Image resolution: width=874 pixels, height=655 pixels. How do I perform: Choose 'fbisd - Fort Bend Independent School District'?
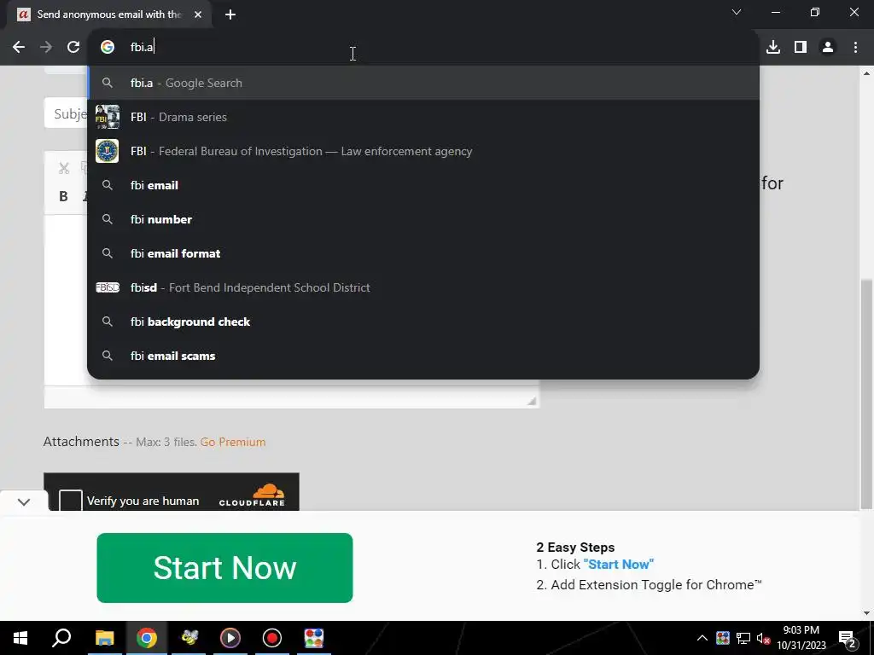click(423, 287)
